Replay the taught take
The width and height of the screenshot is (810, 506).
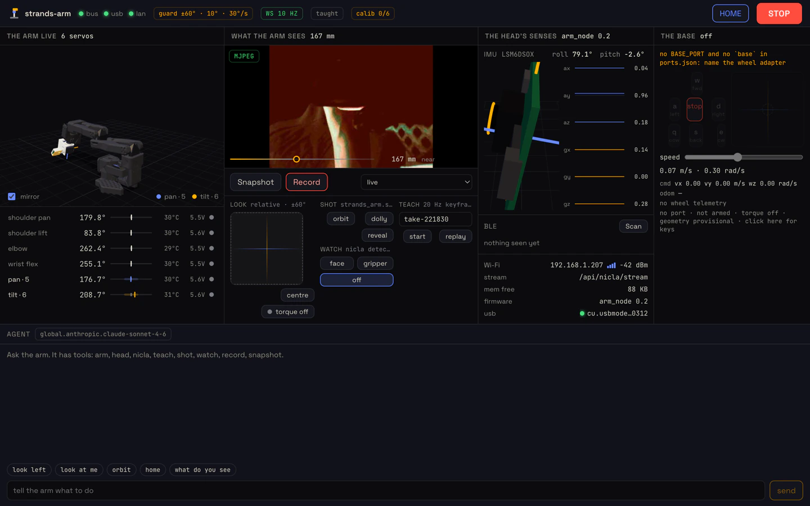[456, 237]
